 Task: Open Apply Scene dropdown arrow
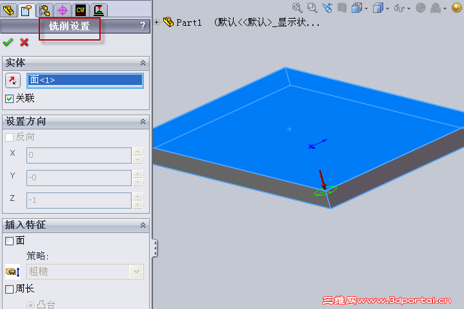click(445, 9)
